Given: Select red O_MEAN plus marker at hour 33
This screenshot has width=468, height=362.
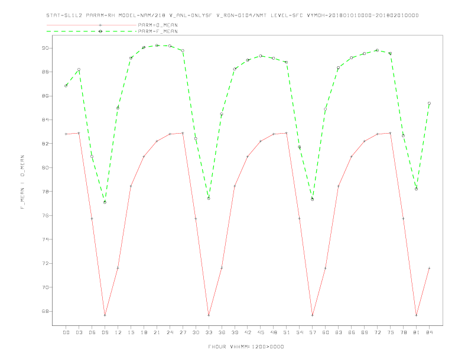Looking at the screenshot, I should click(x=209, y=315).
